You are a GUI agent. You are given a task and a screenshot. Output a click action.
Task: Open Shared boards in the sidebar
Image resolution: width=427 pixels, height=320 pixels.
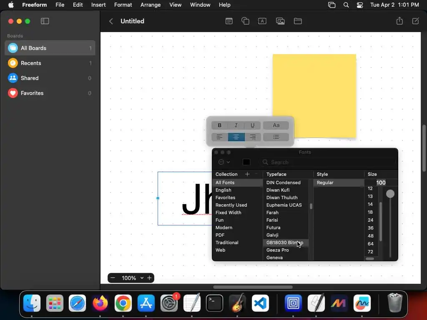click(50, 78)
